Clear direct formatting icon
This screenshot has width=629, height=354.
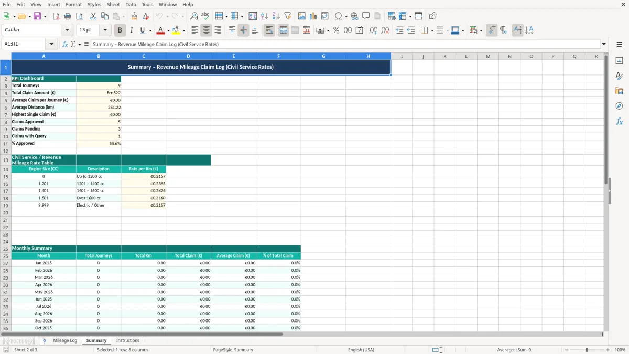pyautogui.click(x=146, y=16)
